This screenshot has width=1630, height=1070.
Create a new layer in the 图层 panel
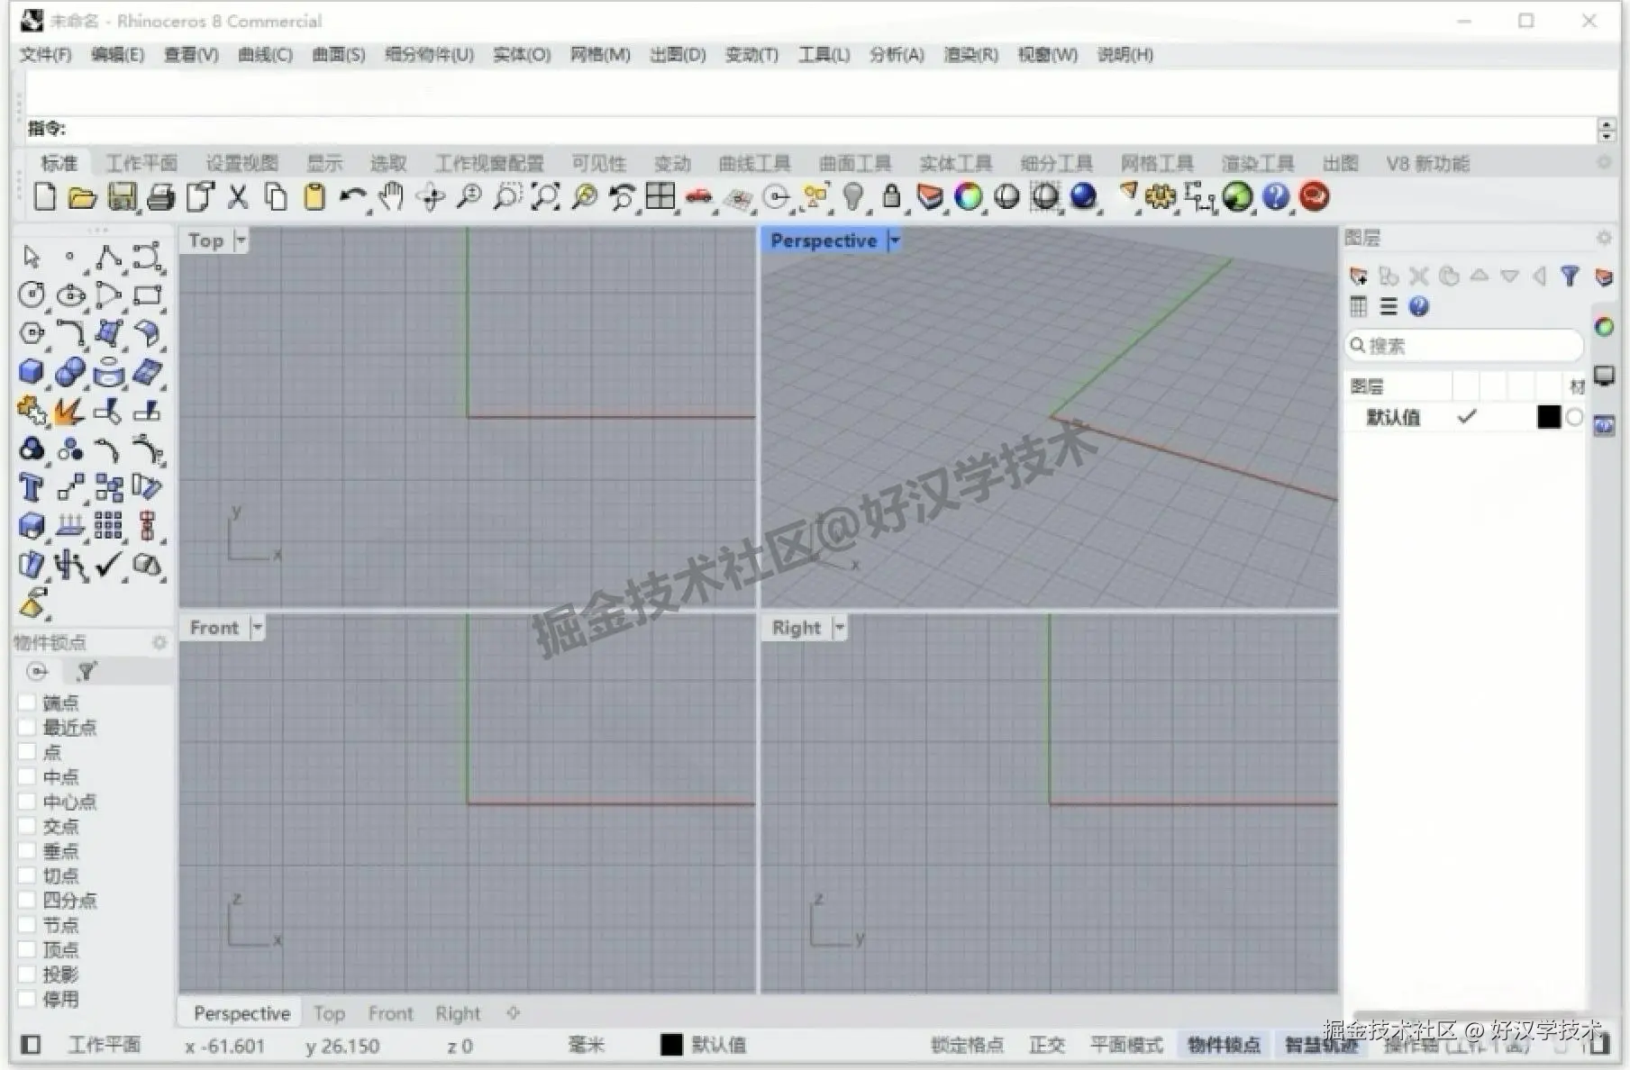pyautogui.click(x=1358, y=277)
